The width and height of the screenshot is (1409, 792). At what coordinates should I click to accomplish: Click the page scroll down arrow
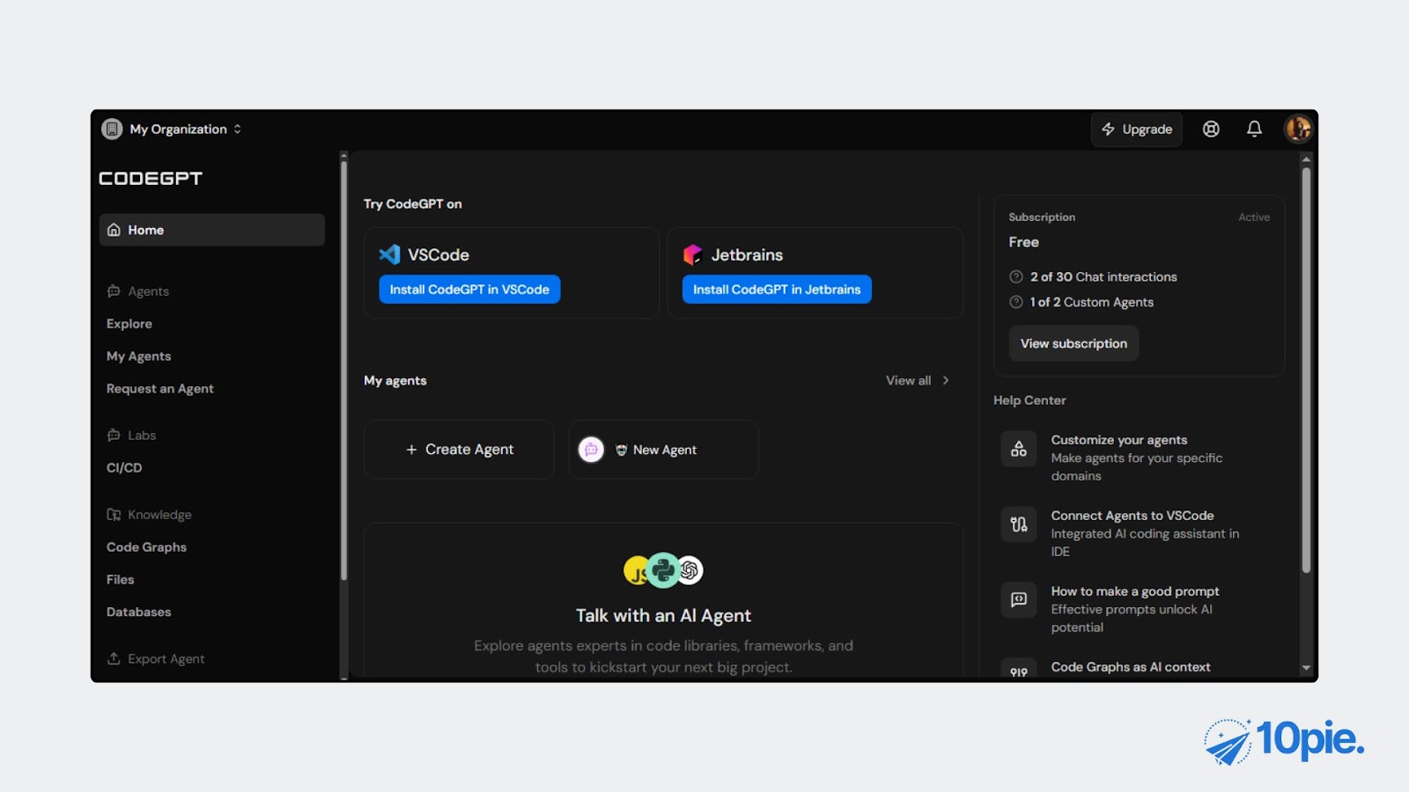pos(1306,669)
